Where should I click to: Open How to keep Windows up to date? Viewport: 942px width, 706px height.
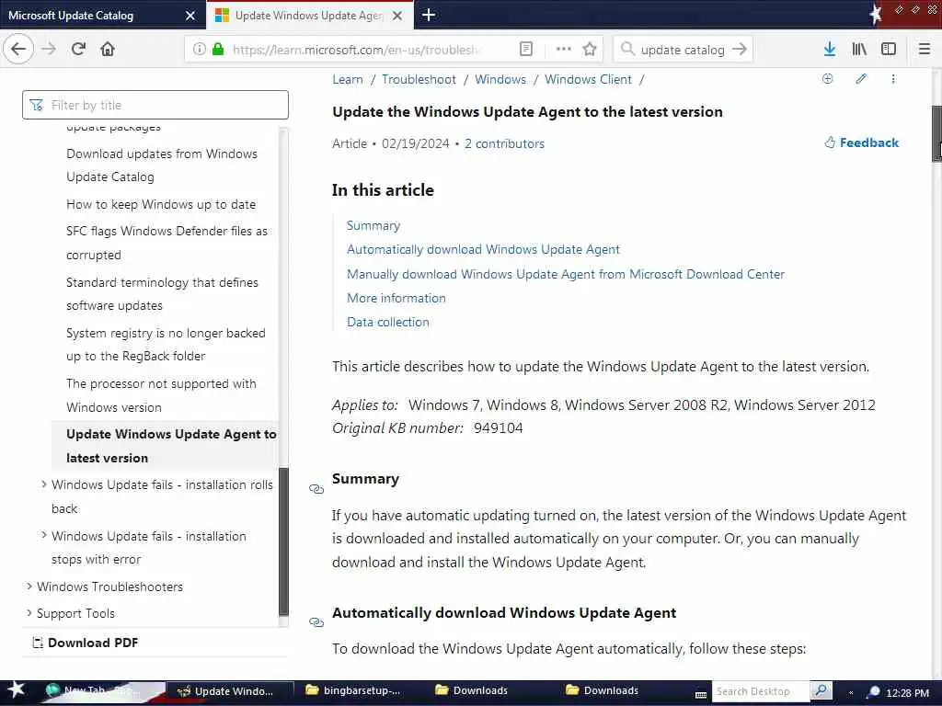coord(161,204)
